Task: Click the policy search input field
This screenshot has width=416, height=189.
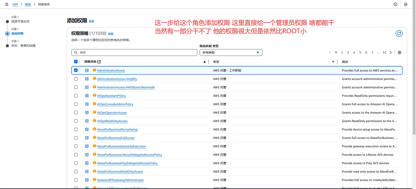Action: [134, 53]
